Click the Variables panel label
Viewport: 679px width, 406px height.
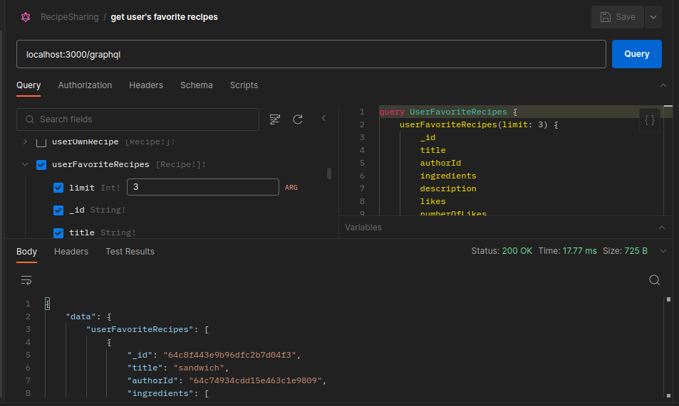point(363,228)
